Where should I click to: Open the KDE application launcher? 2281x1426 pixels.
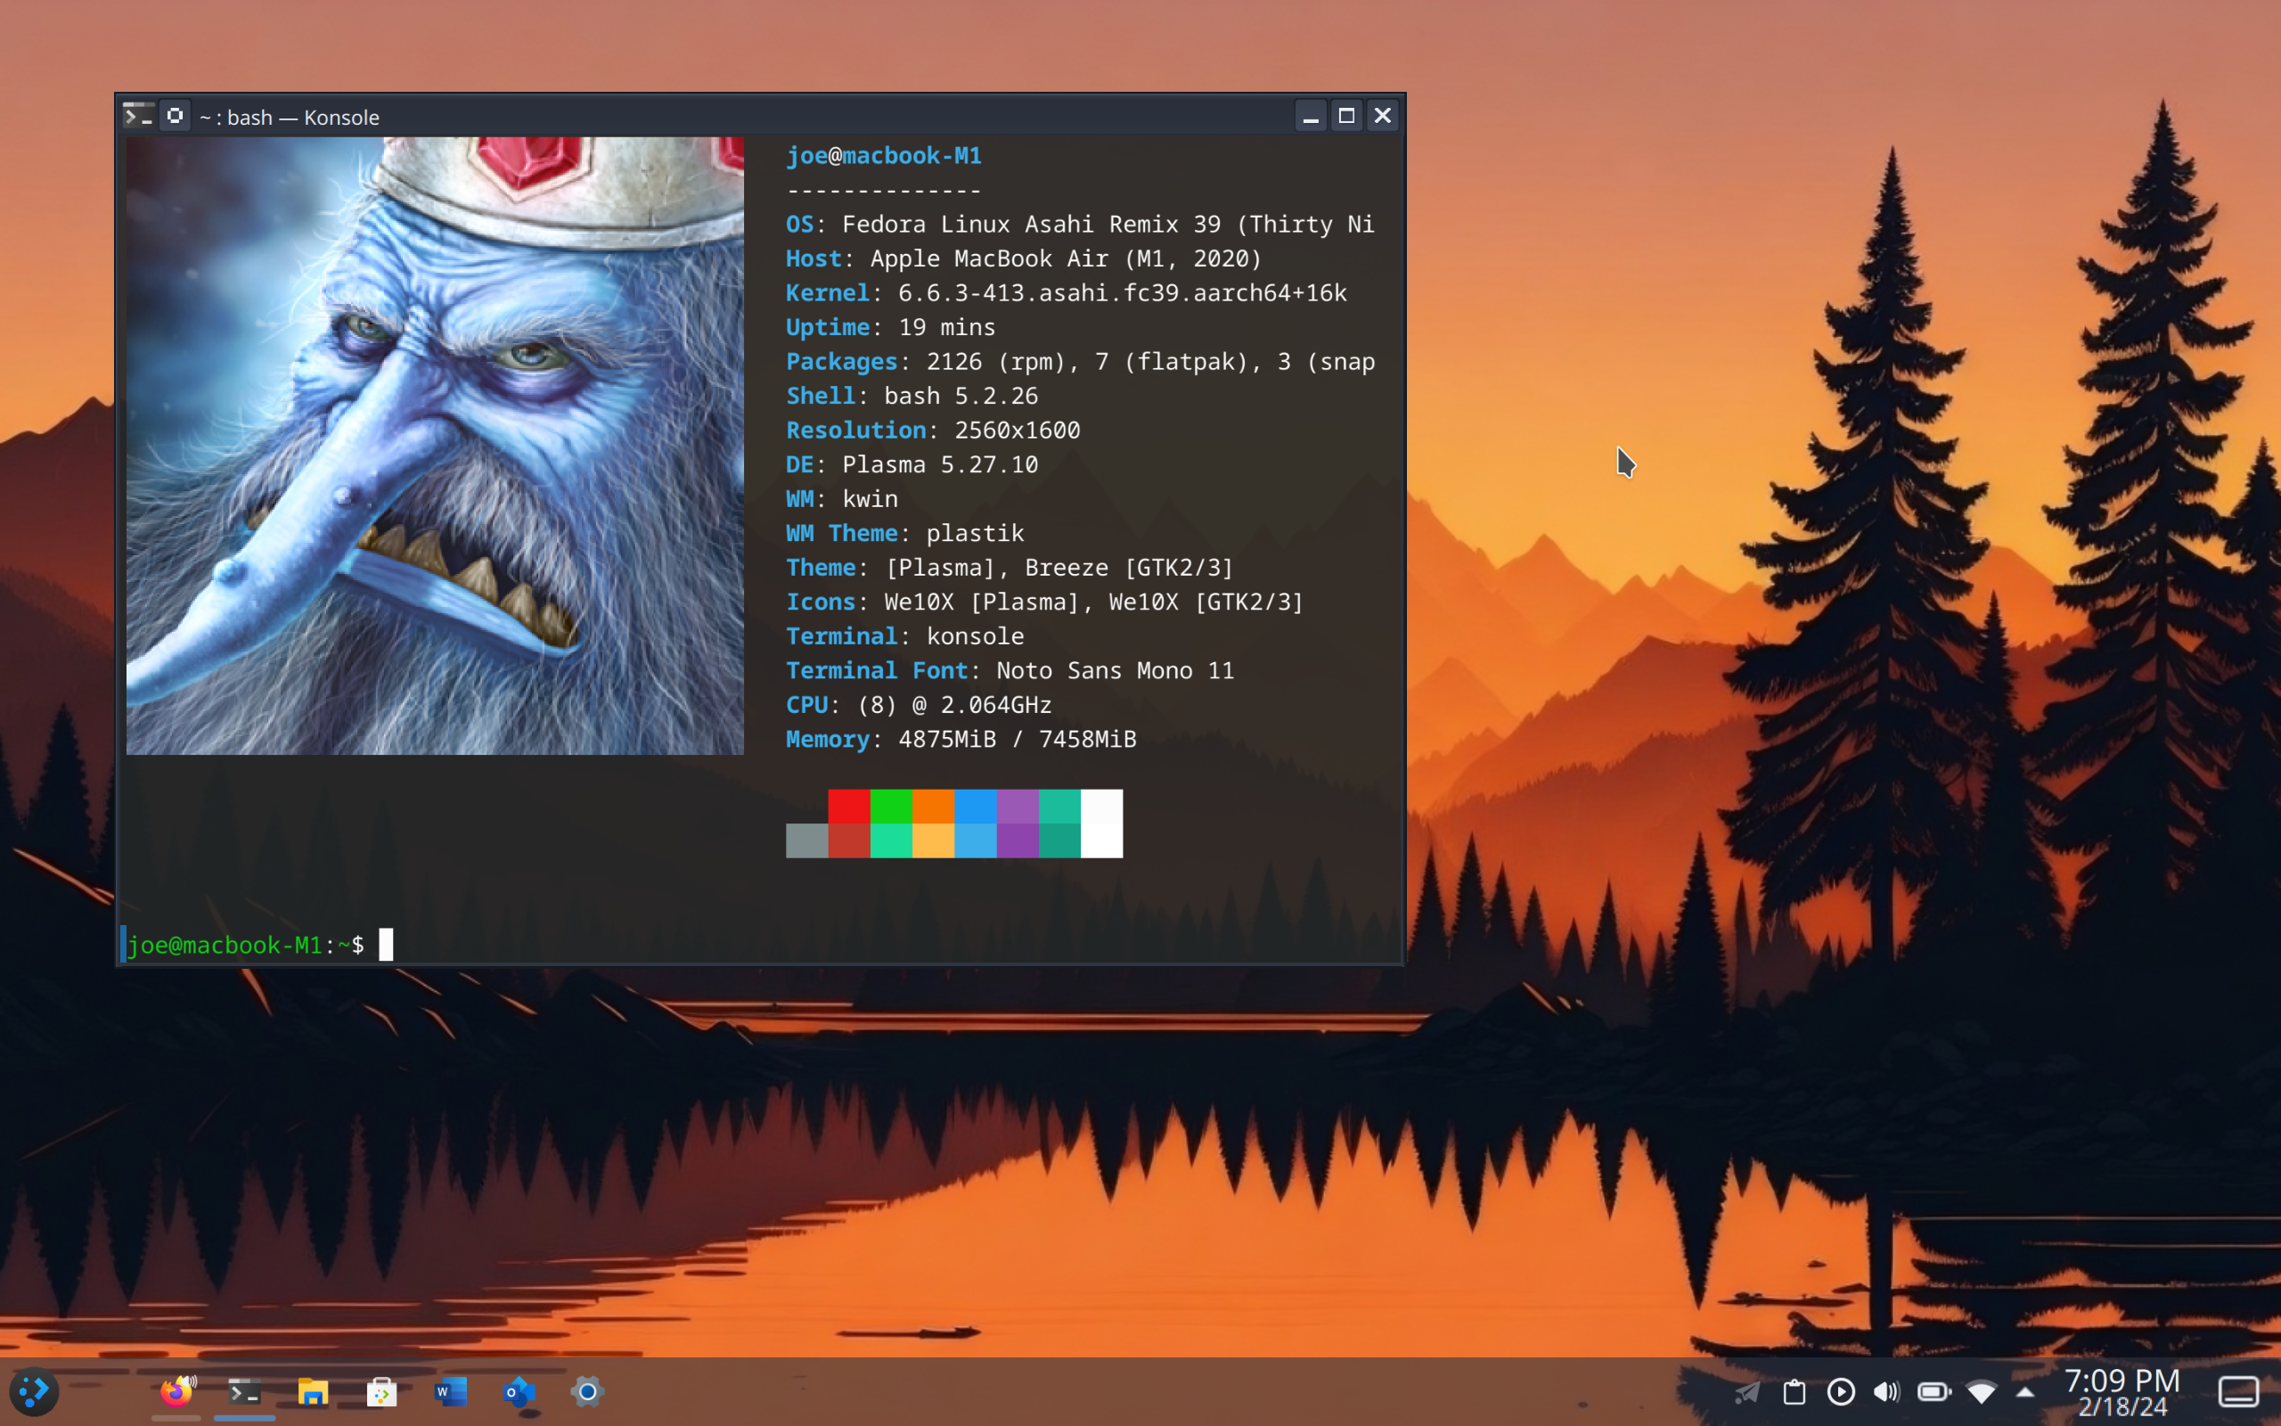coord(34,1391)
